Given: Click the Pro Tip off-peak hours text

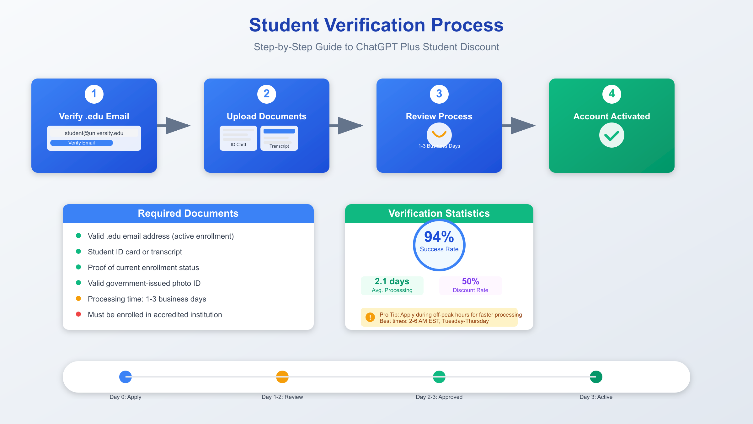Looking at the screenshot, I should click(451, 315).
